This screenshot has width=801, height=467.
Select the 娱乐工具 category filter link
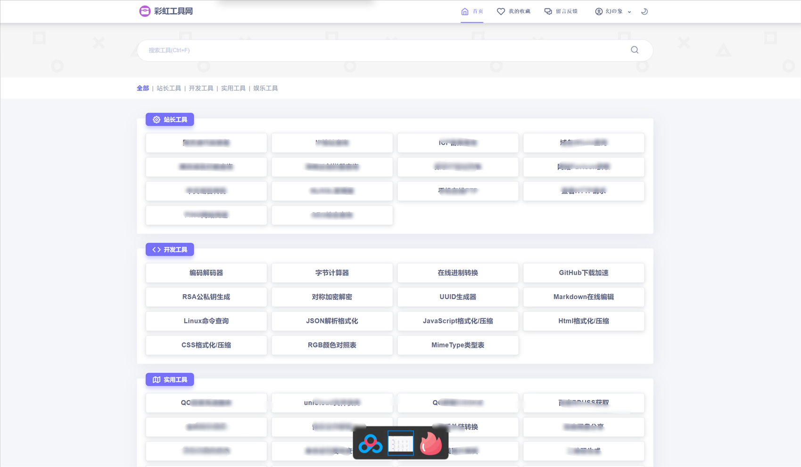(265, 88)
